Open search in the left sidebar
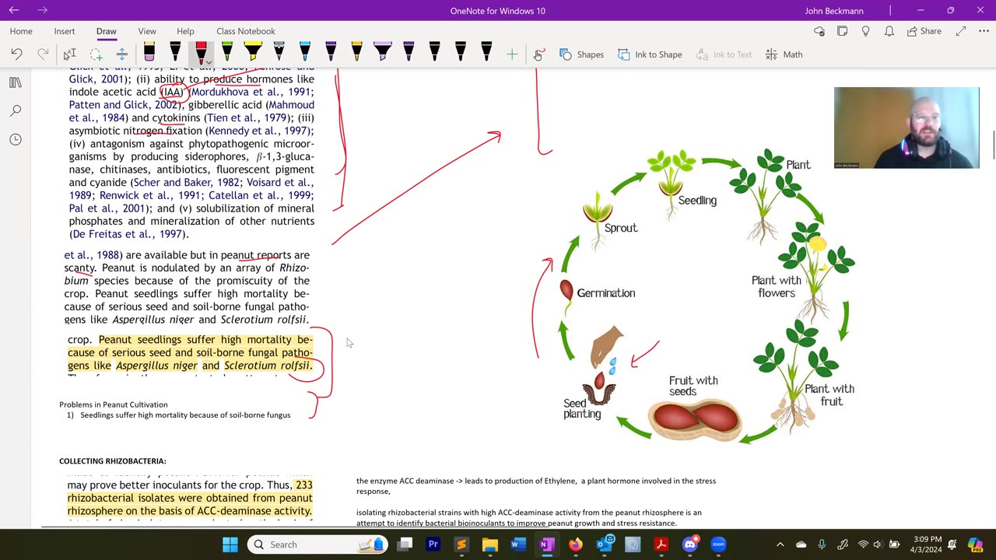This screenshot has width=996, height=560. coord(16,111)
